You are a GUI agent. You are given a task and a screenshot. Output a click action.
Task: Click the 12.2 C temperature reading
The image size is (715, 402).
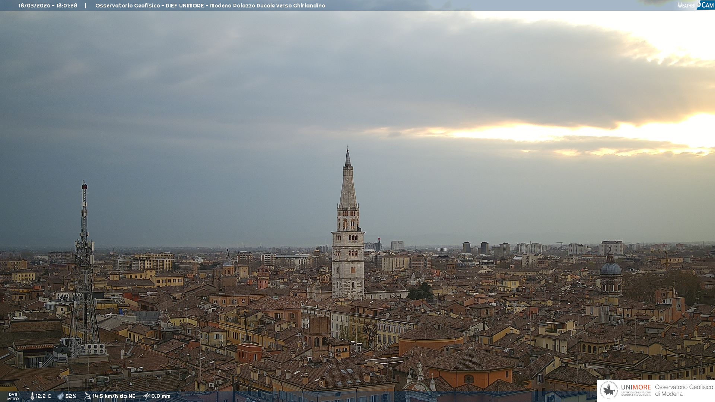pyautogui.click(x=43, y=396)
